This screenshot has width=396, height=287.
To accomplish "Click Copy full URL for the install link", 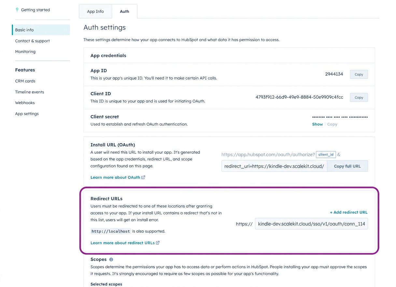I will (x=347, y=166).
